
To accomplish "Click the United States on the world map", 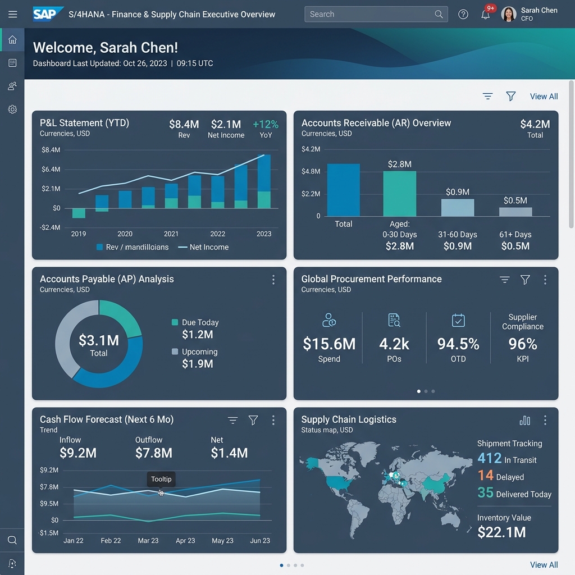I will (x=340, y=482).
